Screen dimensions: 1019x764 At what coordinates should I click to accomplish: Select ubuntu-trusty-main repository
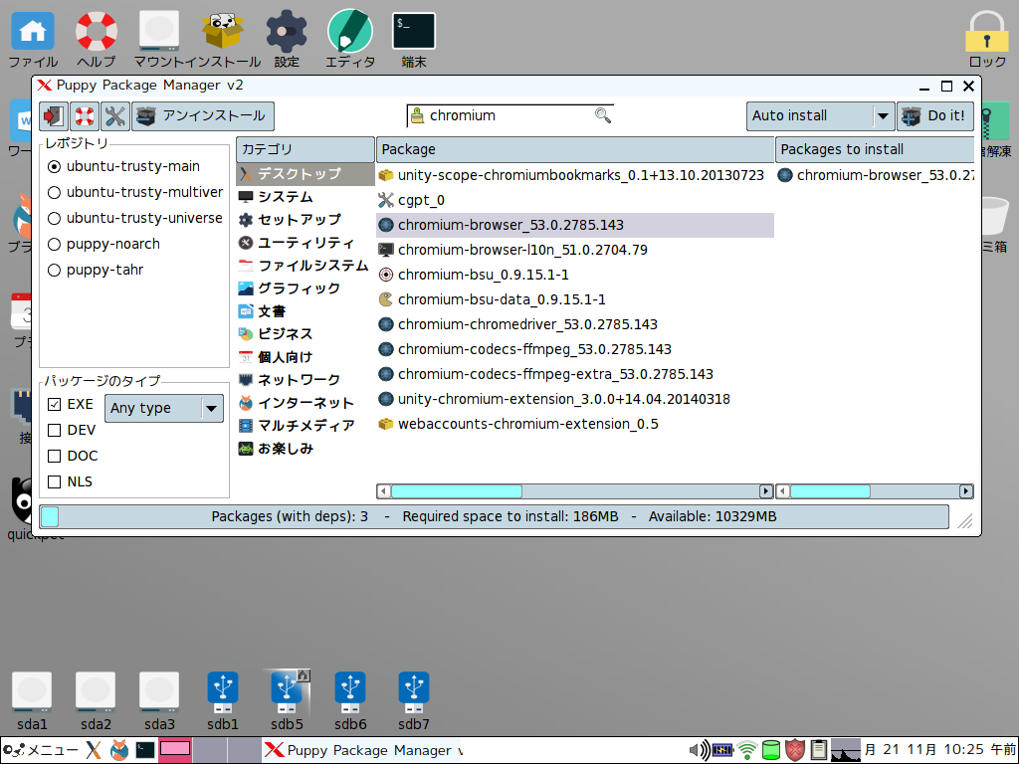coord(124,166)
